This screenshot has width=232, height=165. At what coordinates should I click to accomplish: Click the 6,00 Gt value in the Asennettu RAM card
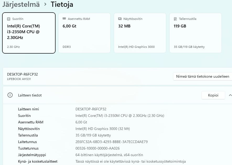click(69, 26)
